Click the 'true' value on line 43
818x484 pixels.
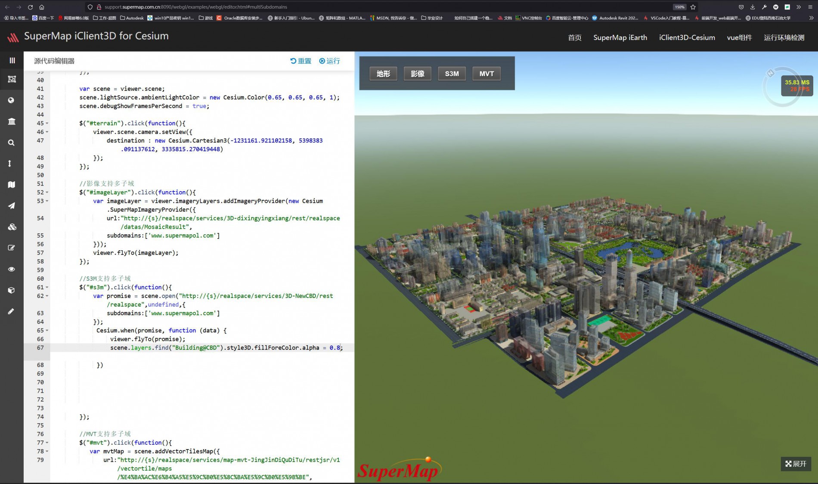click(x=199, y=106)
